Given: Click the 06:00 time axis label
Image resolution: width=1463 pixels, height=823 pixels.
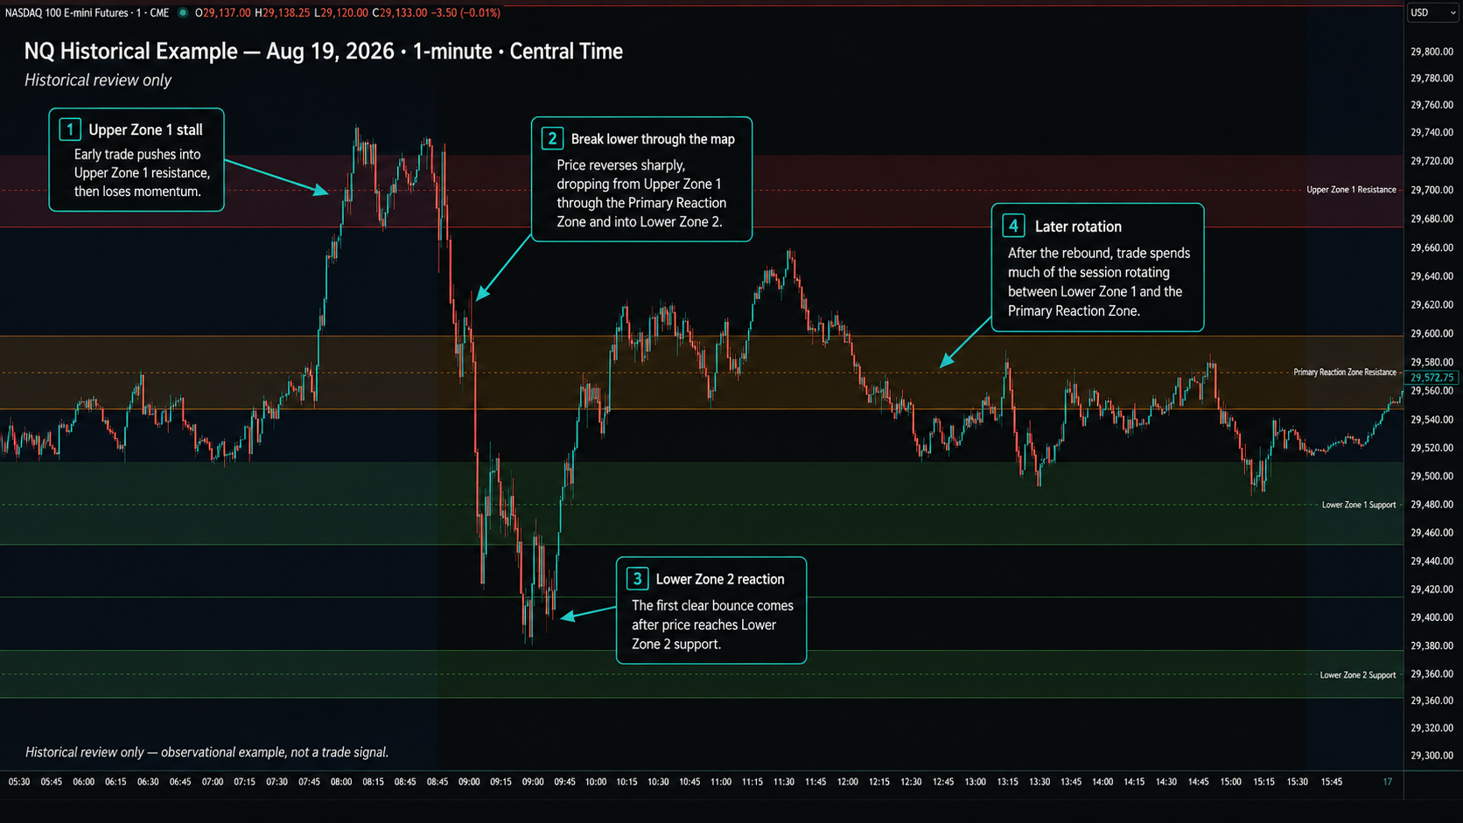Looking at the screenshot, I should (83, 782).
